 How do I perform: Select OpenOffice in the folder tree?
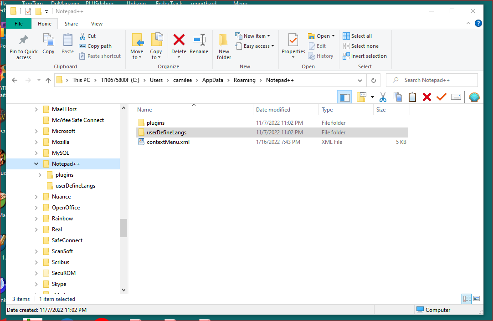pyautogui.click(x=66, y=208)
